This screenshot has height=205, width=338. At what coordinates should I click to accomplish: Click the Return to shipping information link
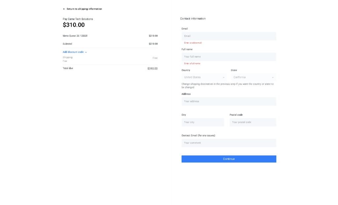tap(84, 9)
